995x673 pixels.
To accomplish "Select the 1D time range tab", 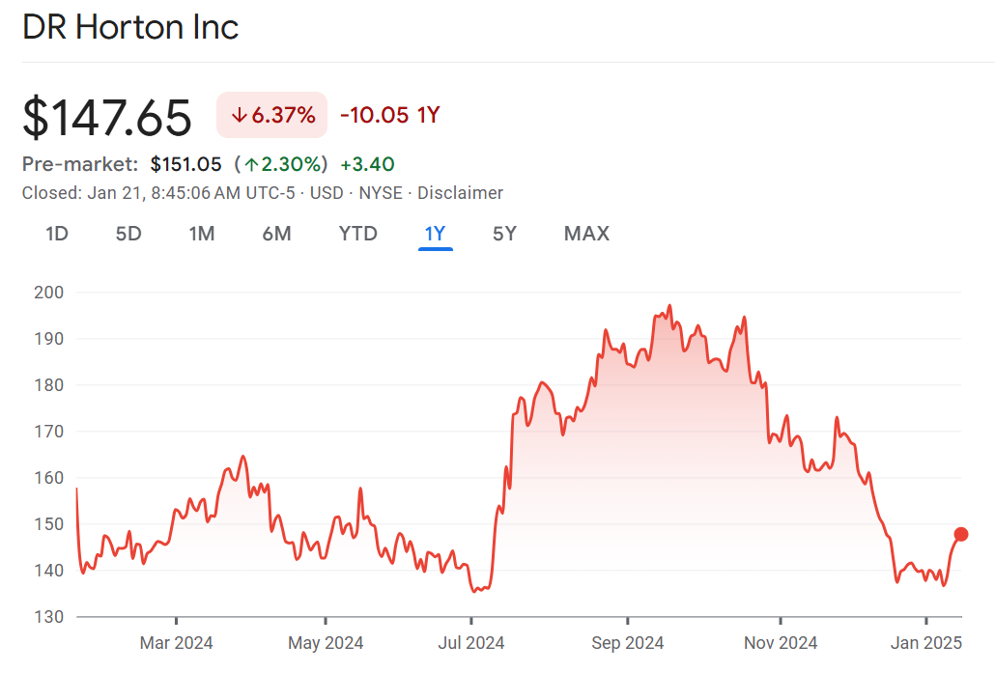I will (57, 234).
